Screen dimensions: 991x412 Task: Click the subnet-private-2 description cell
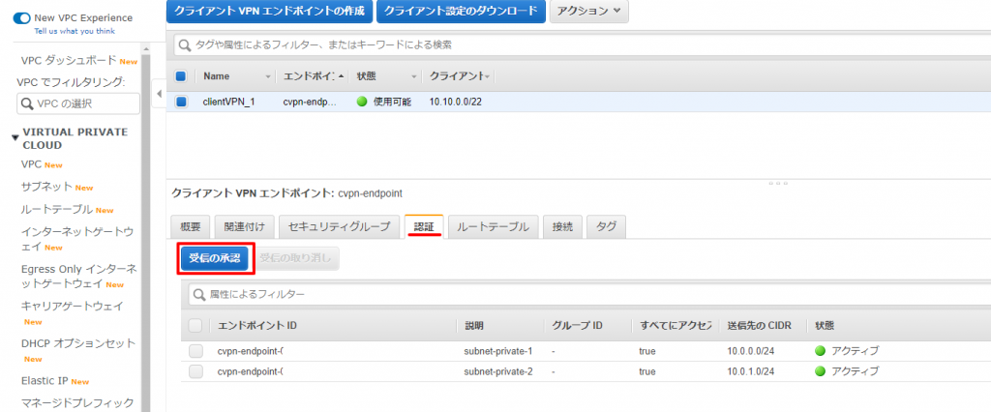coord(498,371)
